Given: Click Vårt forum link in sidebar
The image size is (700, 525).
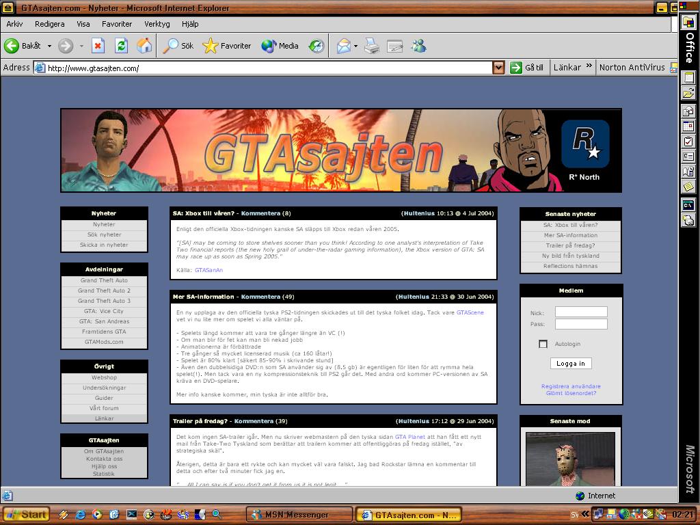Looking at the screenshot, I should click(x=104, y=408).
